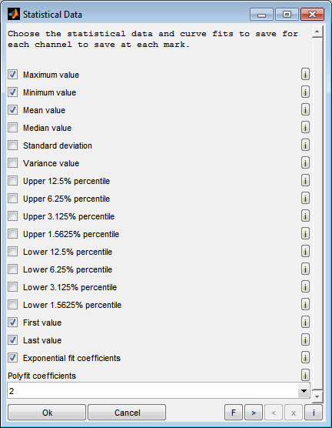Disable the Last value checkbox
This screenshot has height=428, width=332.
[12, 340]
